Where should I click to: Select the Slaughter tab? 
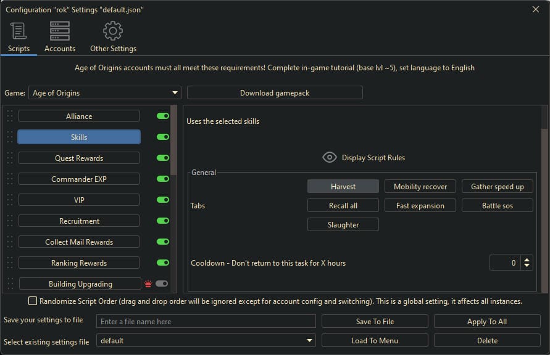(x=343, y=224)
